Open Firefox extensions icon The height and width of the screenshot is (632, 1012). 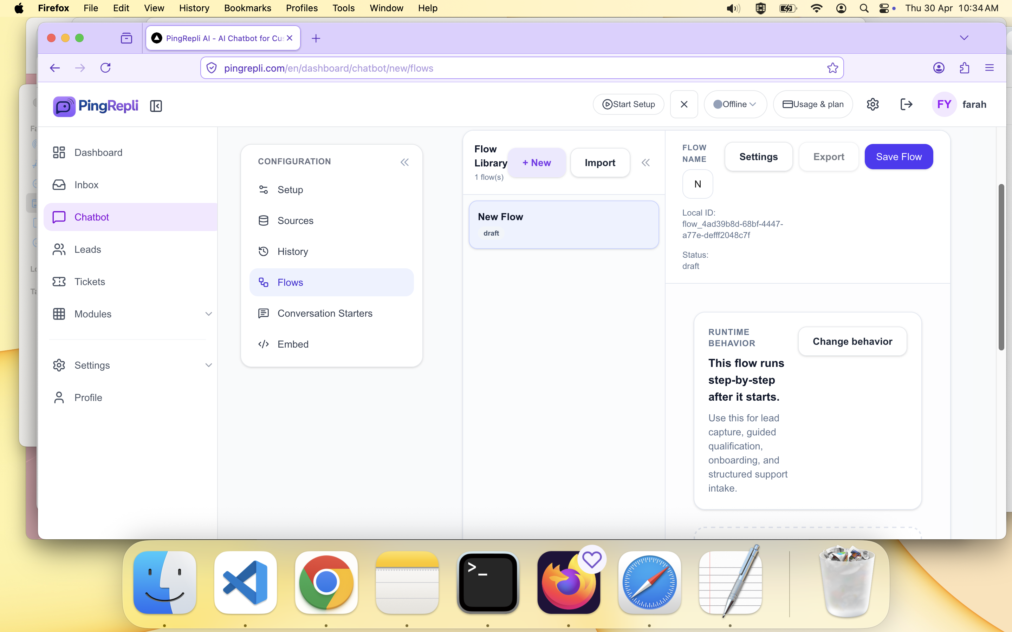[964, 68]
